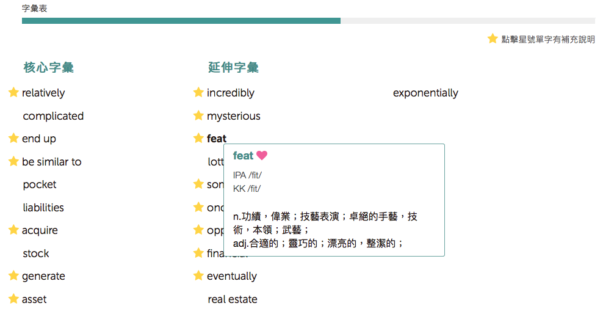Click the star beside generate
Screen dimensions: 603x314
tap(13, 276)
